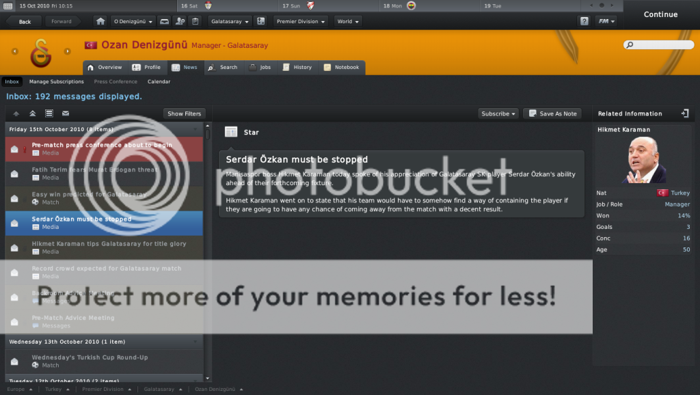Click the Continue button
700x395 pixels.
pyautogui.click(x=661, y=14)
